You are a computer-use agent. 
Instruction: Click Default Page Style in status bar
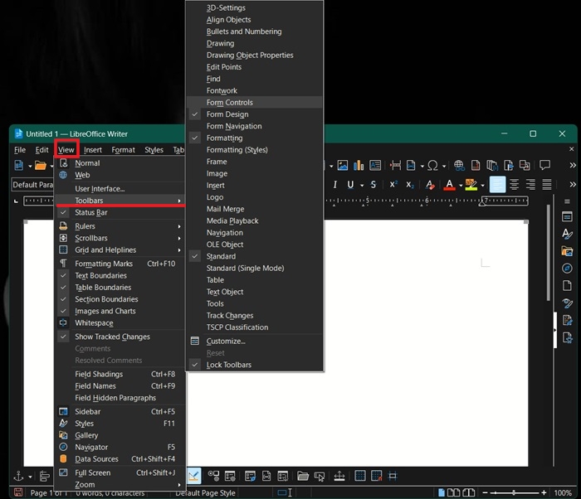click(205, 492)
